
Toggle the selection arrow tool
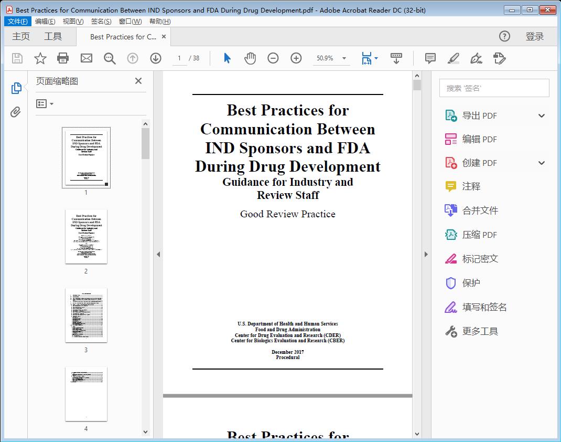(227, 58)
